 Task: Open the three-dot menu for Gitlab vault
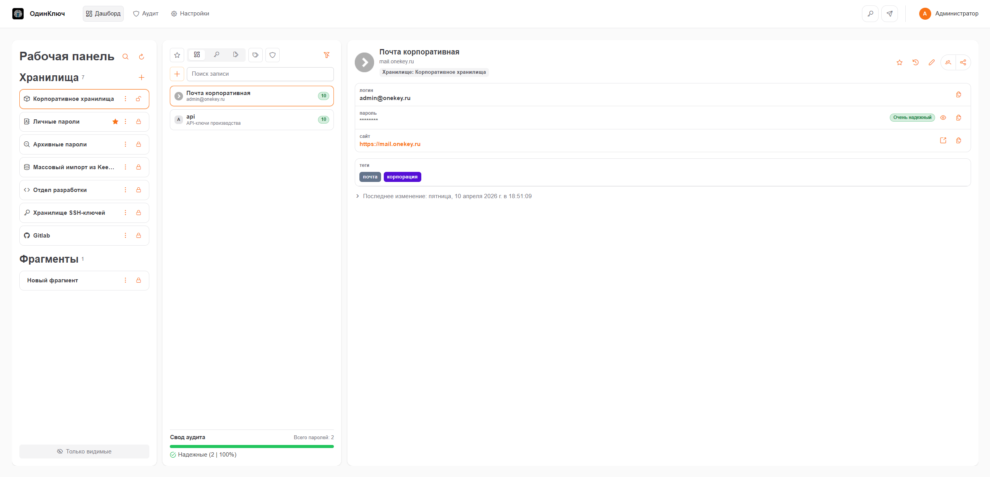pyautogui.click(x=125, y=236)
